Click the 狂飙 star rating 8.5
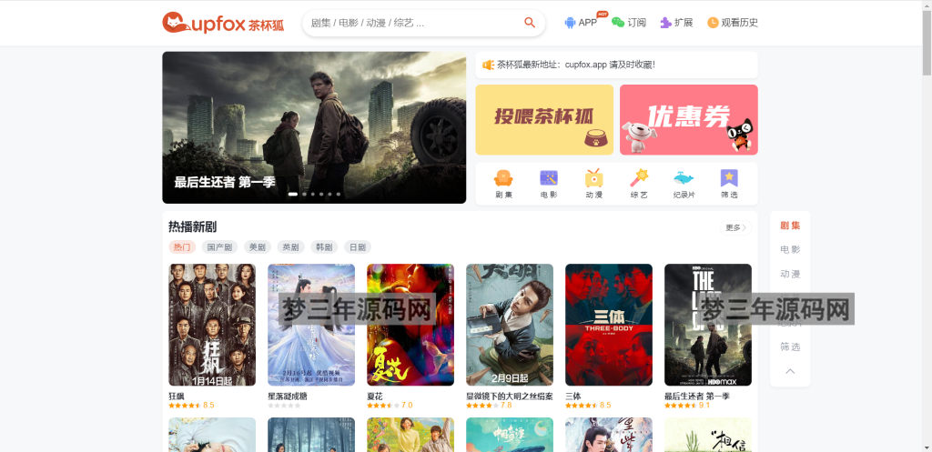Viewport: 932px width, 452px height. coord(191,406)
